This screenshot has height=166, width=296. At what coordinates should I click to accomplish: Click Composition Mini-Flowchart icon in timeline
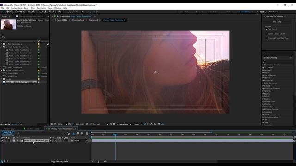tap(63, 133)
